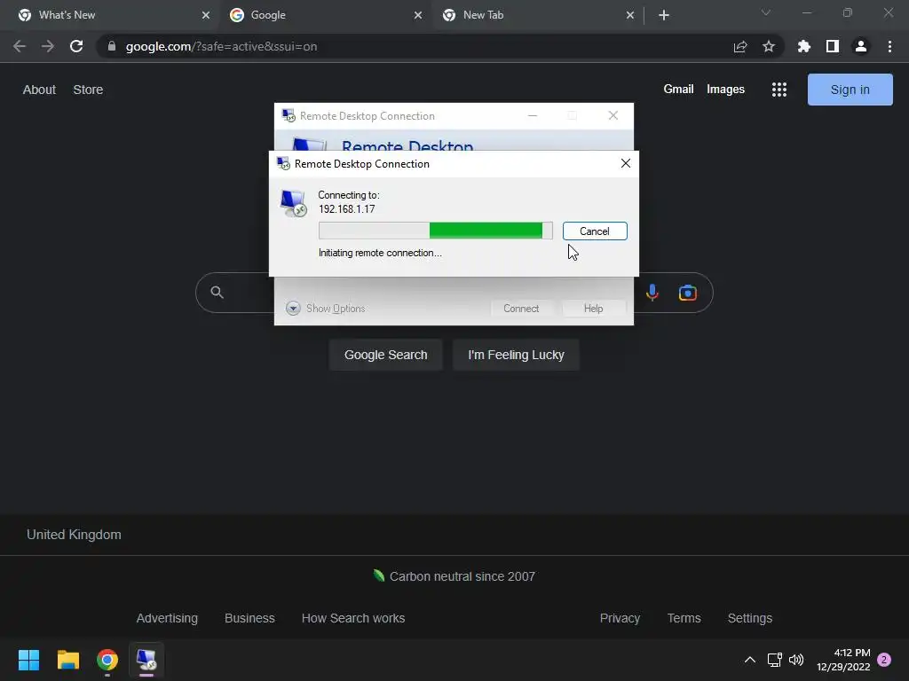This screenshot has width=909, height=681.
Task: Bookmark this page with the star
Action: 769,46
